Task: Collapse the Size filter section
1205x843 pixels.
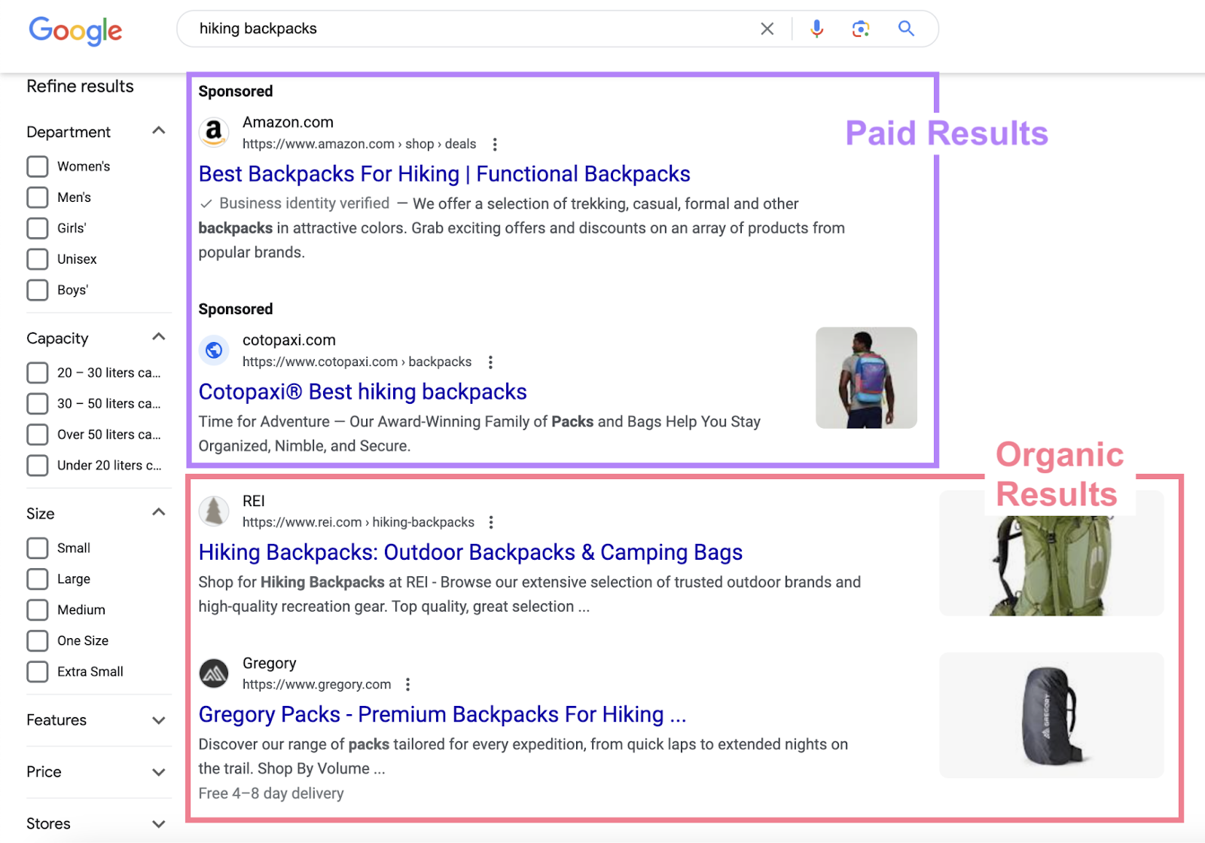Action: click(158, 512)
